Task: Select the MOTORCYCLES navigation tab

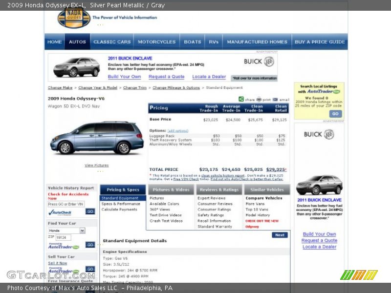Action: (x=156, y=42)
